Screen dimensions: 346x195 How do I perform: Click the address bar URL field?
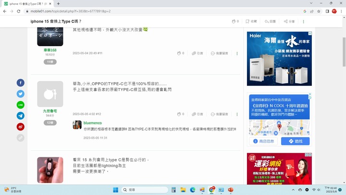[x=163, y=11]
